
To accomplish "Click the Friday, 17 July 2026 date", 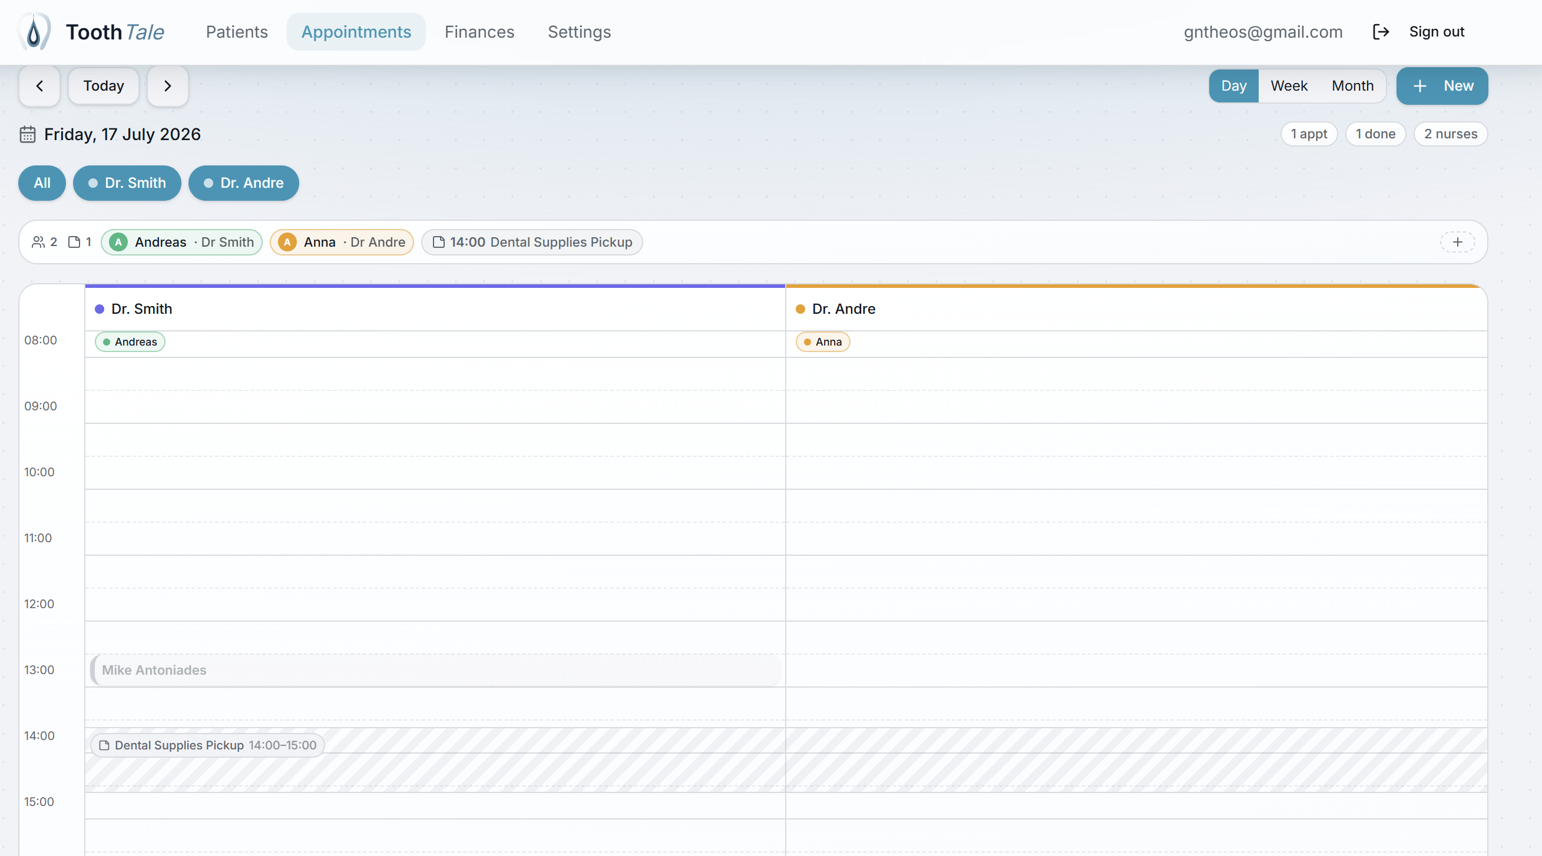I will point(122,134).
